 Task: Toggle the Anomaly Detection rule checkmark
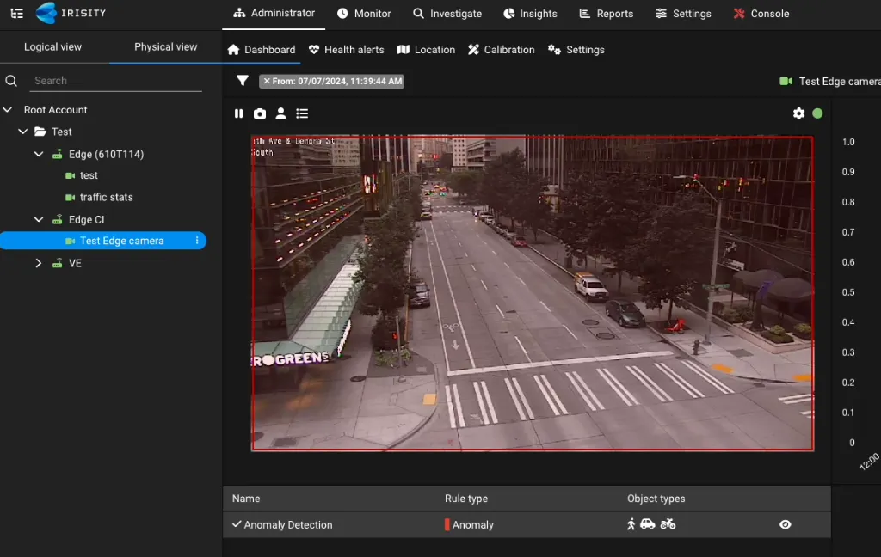click(x=237, y=524)
